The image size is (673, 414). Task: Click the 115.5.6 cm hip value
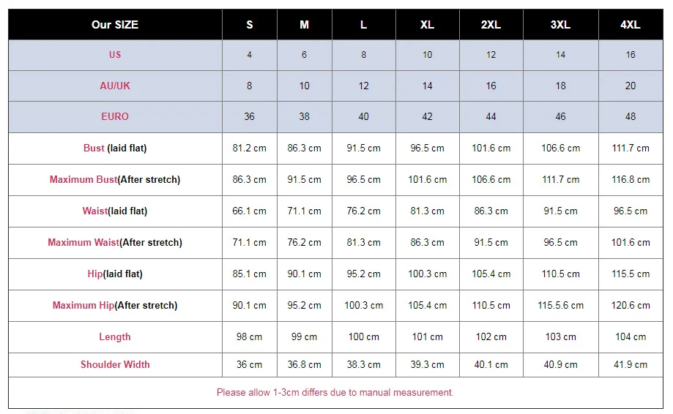pyautogui.click(x=560, y=305)
